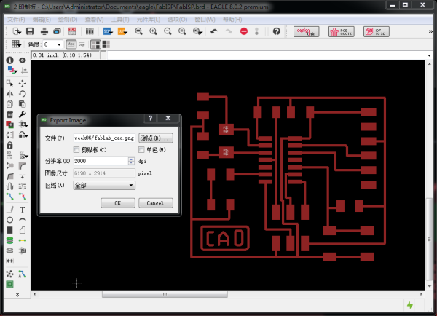Toggle the Show eye tool
Viewport: 437px width, 316px height.
coord(23,60)
